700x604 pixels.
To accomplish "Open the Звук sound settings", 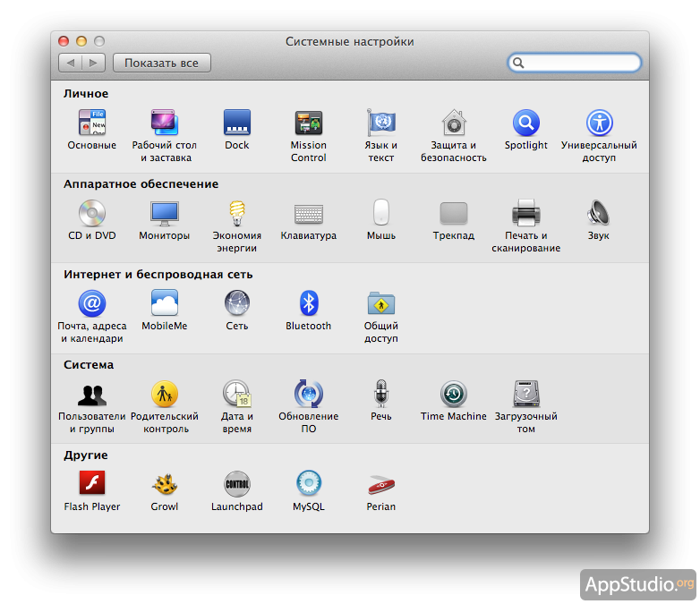I will [x=598, y=214].
